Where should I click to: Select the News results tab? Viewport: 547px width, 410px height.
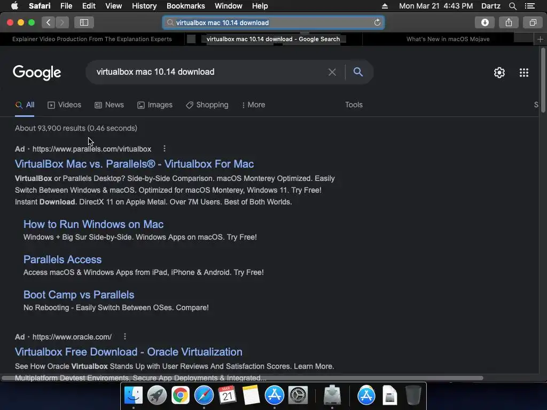click(109, 105)
